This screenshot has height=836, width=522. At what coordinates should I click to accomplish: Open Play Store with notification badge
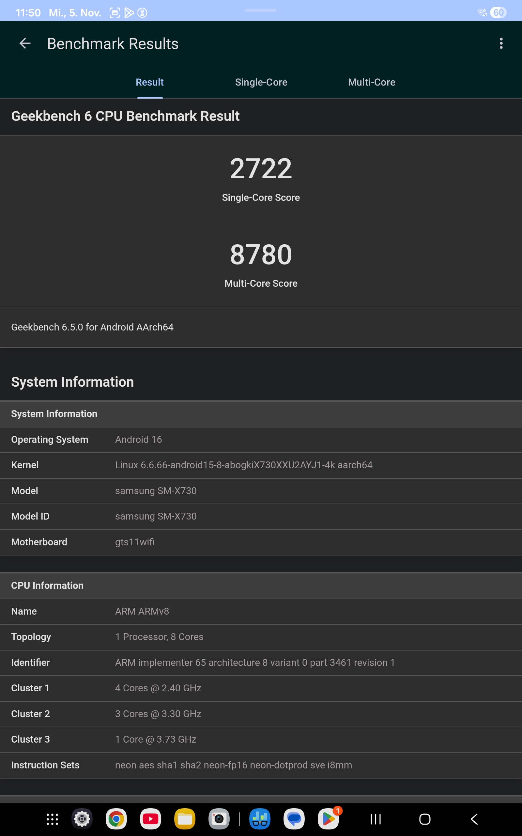pos(328,819)
